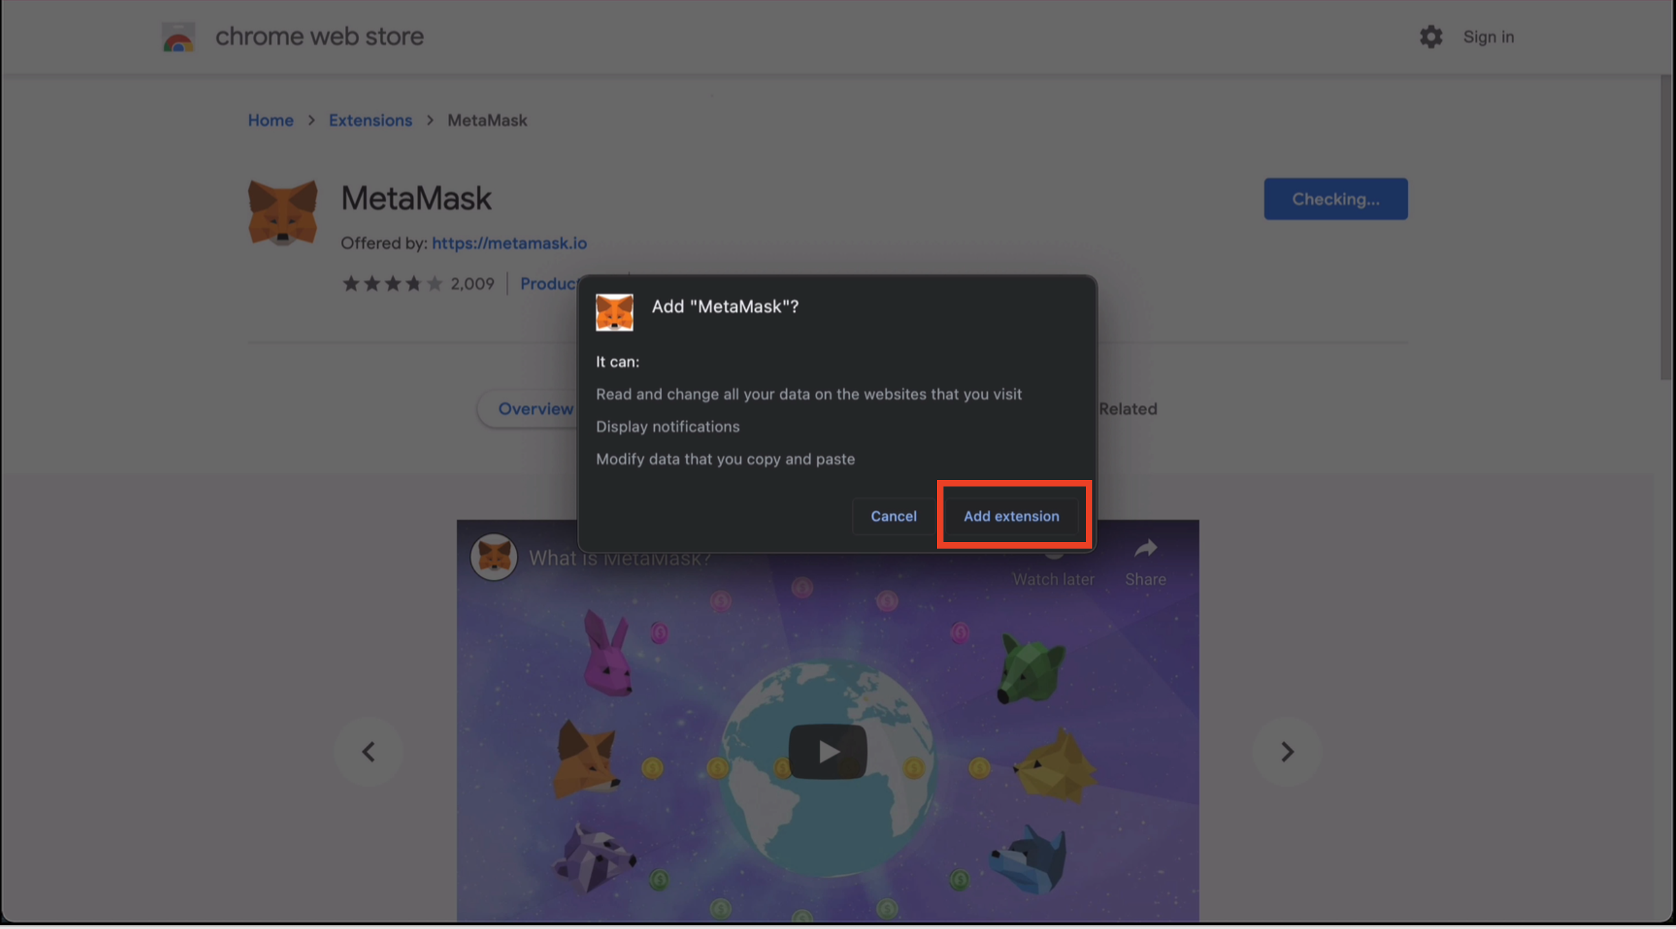Click the Share button on video
The image size is (1676, 929).
coord(1145,561)
